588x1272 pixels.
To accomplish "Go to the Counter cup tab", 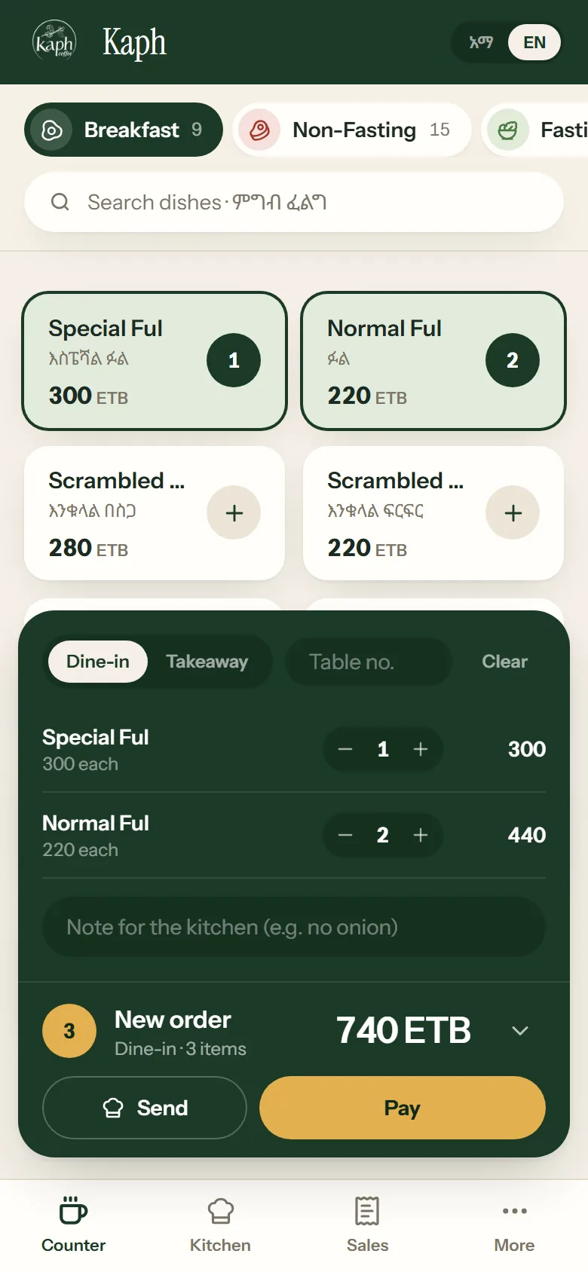I will click(x=73, y=1225).
